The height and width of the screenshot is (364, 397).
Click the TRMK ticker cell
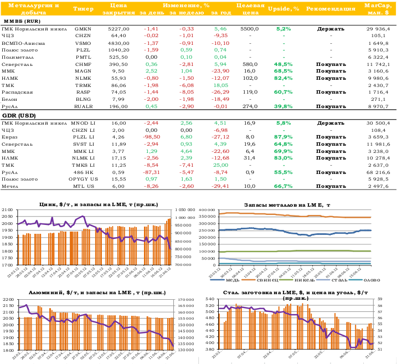tap(83, 85)
